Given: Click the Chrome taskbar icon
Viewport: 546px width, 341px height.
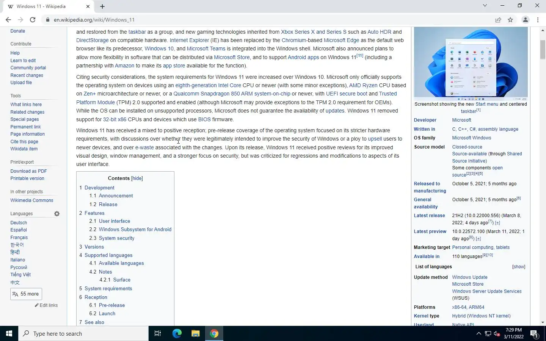Looking at the screenshot, I should pos(214,333).
